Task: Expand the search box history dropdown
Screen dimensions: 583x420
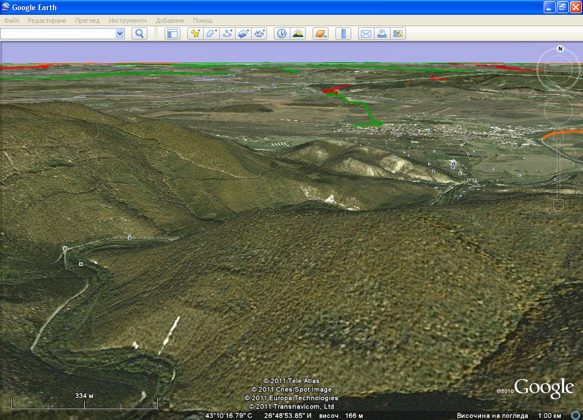Action: (120, 34)
